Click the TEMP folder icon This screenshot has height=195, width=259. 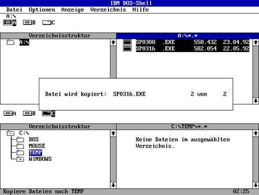[x=20, y=152]
